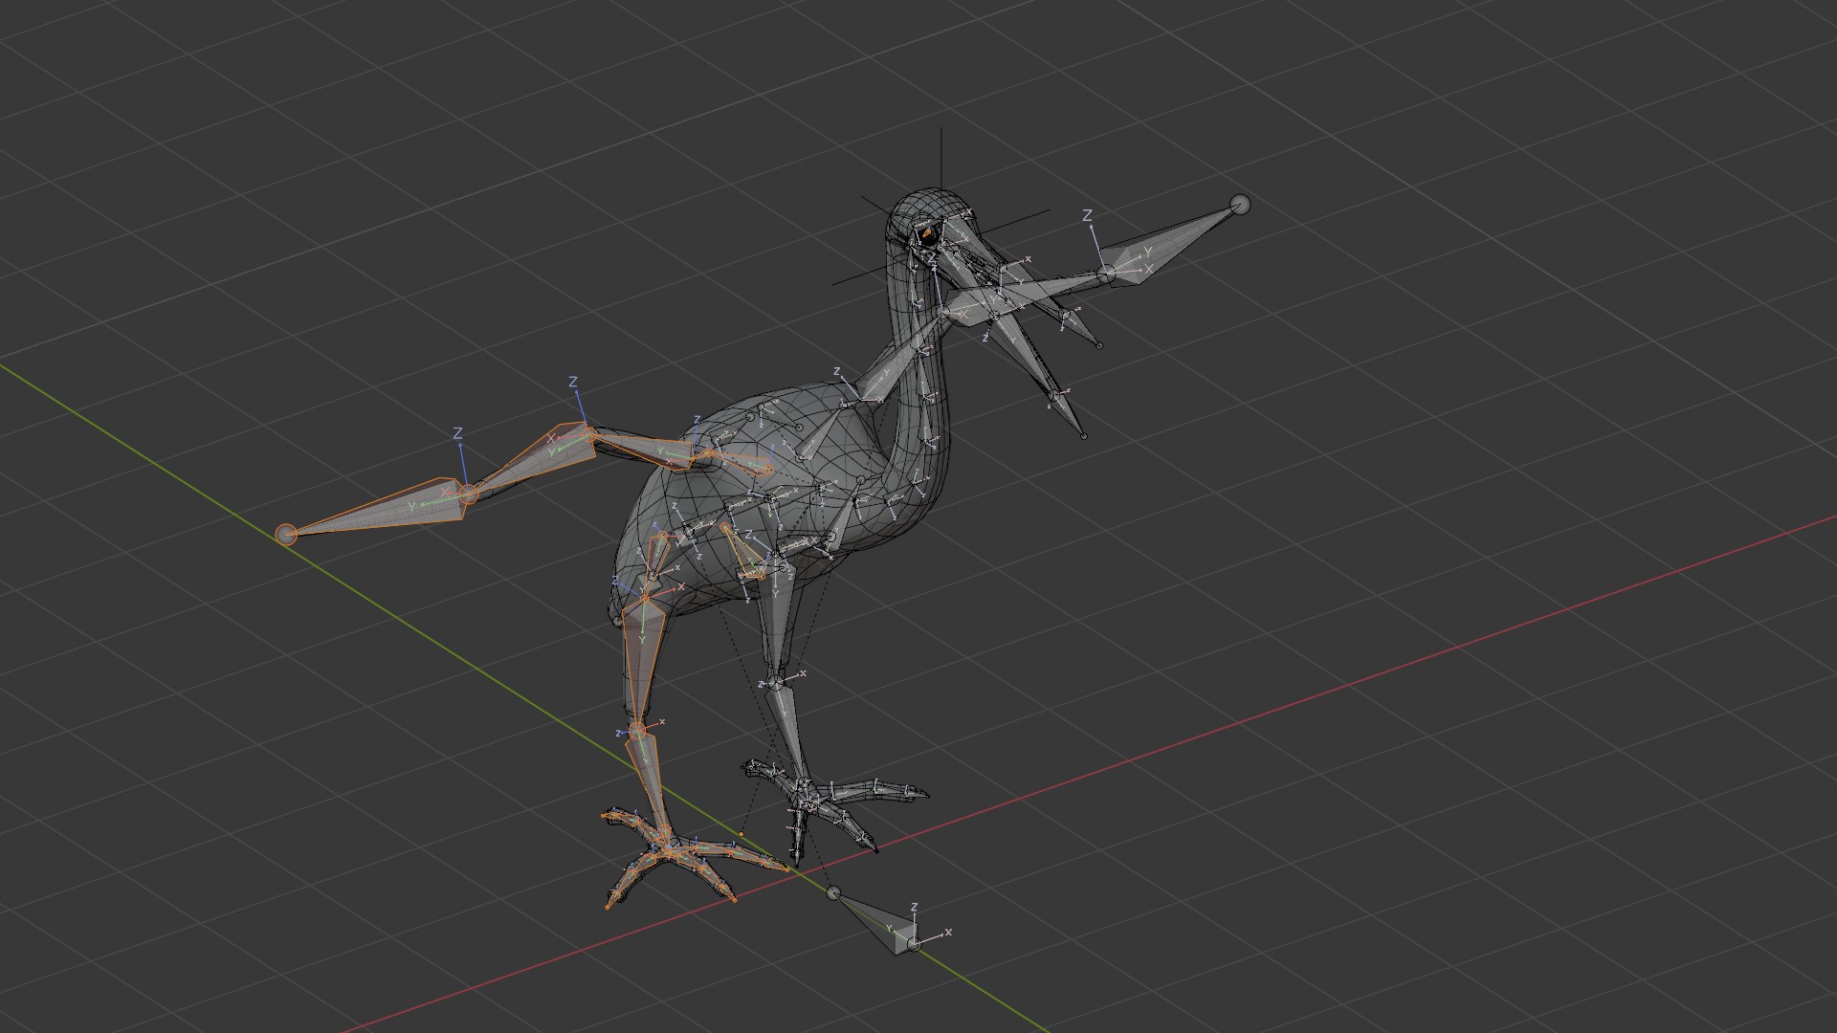
Task: Click the sphere at the tail-tip bone's far-left end
Action: (x=285, y=534)
